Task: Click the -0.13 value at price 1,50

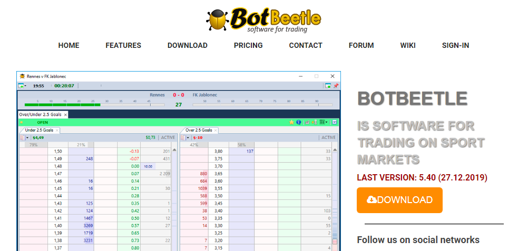Action: 129,152
